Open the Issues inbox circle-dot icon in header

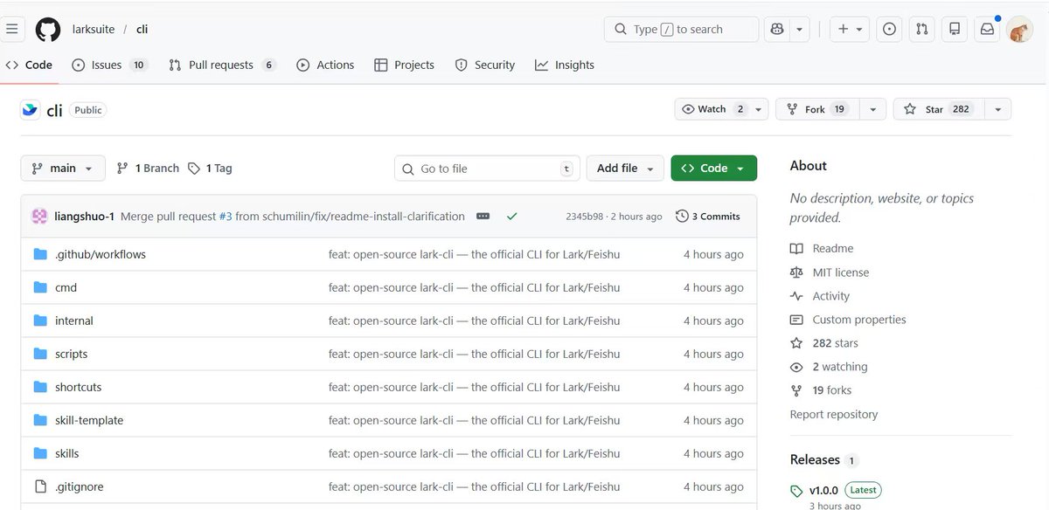(889, 29)
